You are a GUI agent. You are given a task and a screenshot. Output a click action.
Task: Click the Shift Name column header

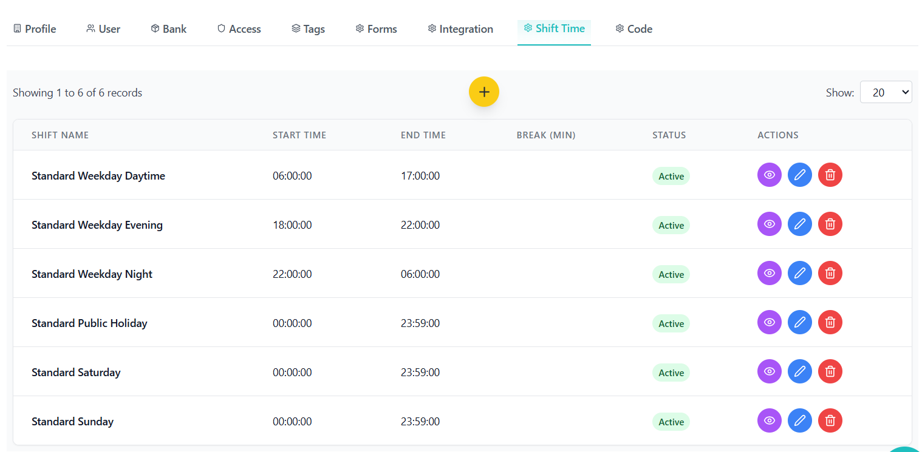60,135
